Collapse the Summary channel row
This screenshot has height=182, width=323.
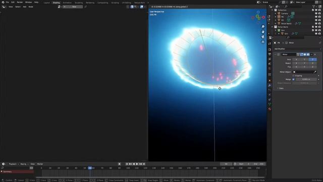2,172
